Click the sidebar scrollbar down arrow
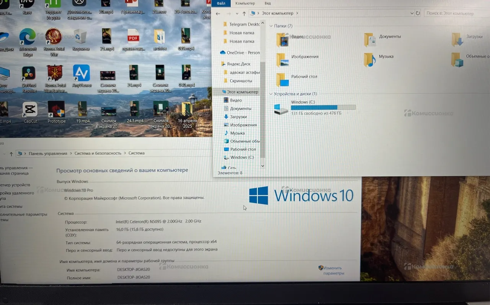The height and width of the screenshot is (305, 490). click(x=263, y=166)
